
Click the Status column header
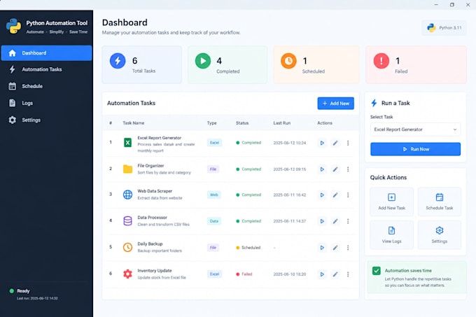[242, 123]
